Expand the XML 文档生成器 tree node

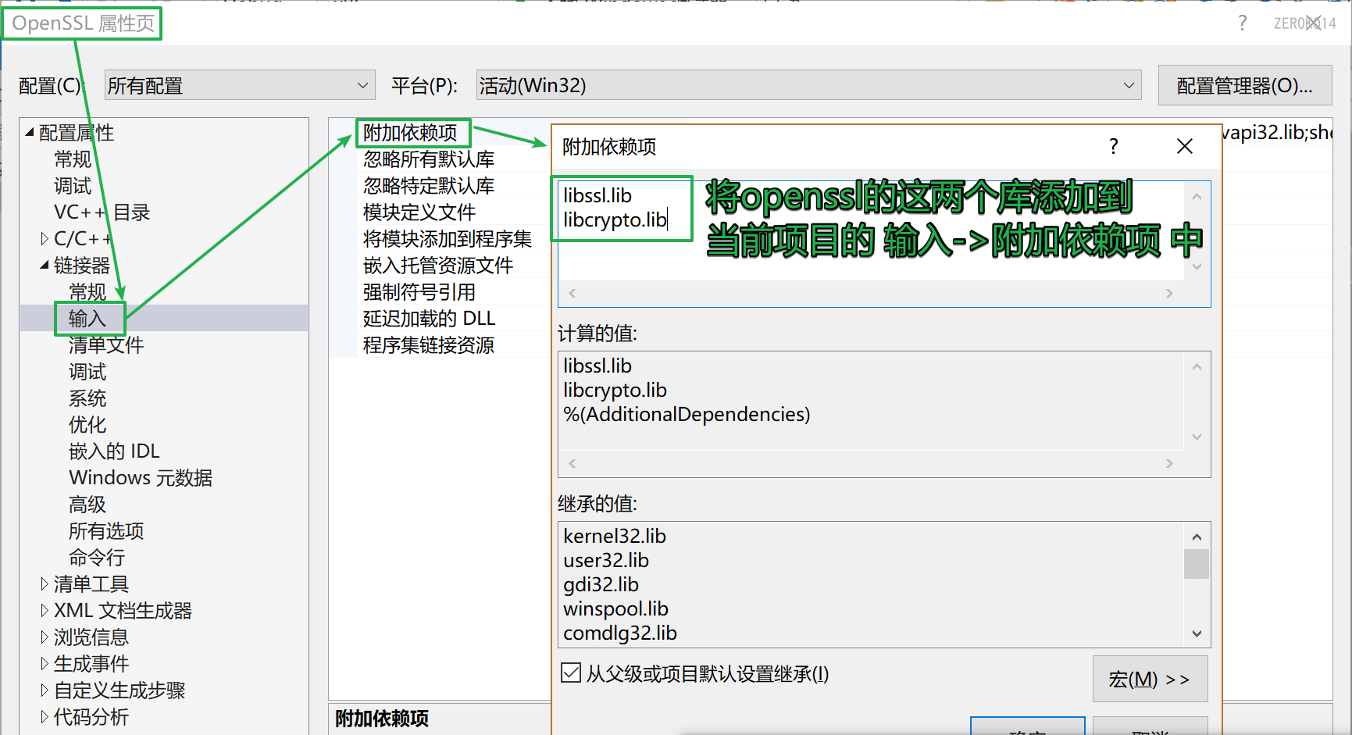point(45,610)
